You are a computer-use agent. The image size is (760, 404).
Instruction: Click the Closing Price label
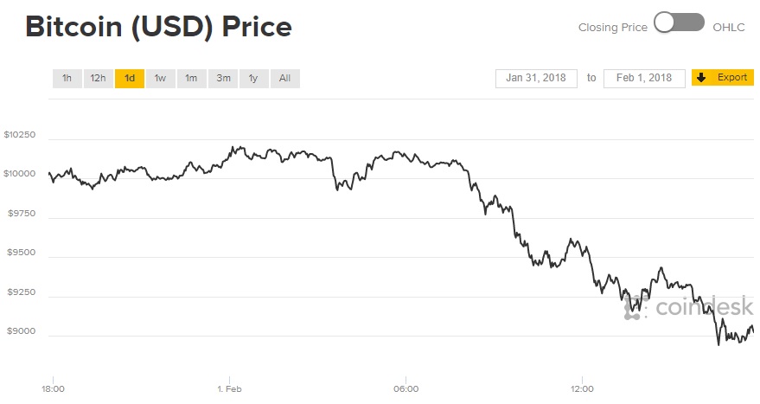[x=612, y=27]
